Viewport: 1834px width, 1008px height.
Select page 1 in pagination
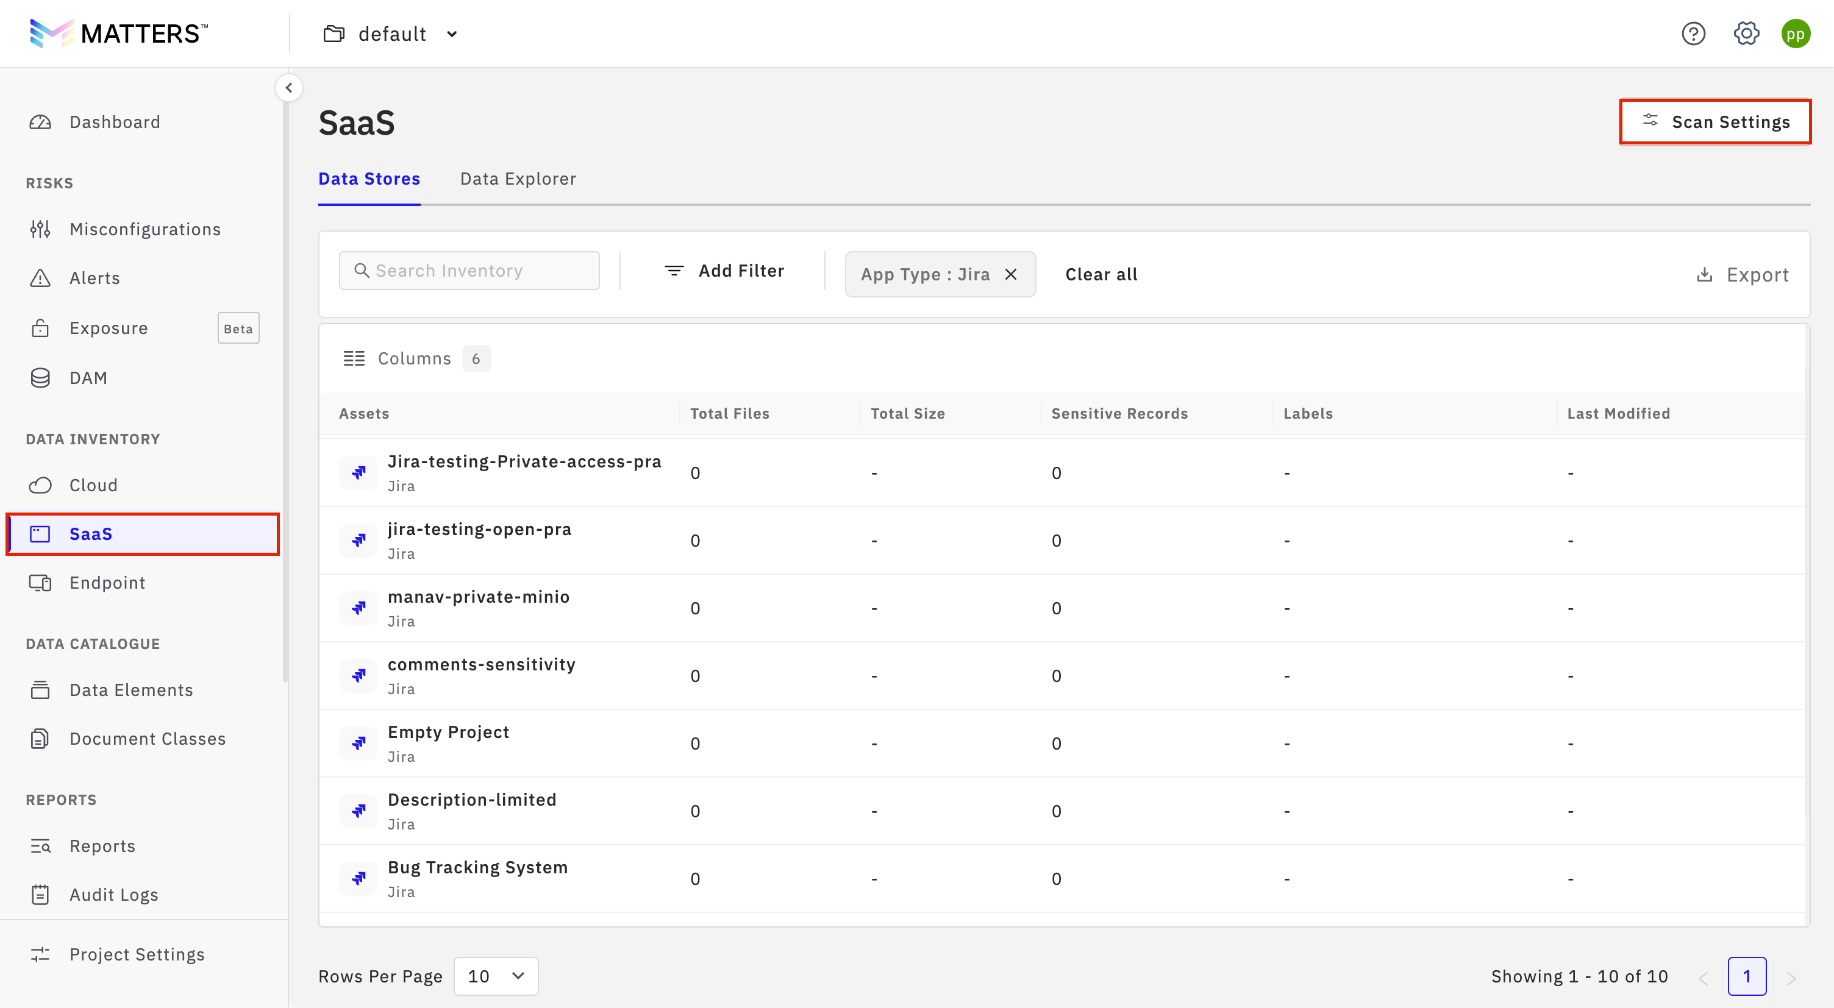(1746, 976)
